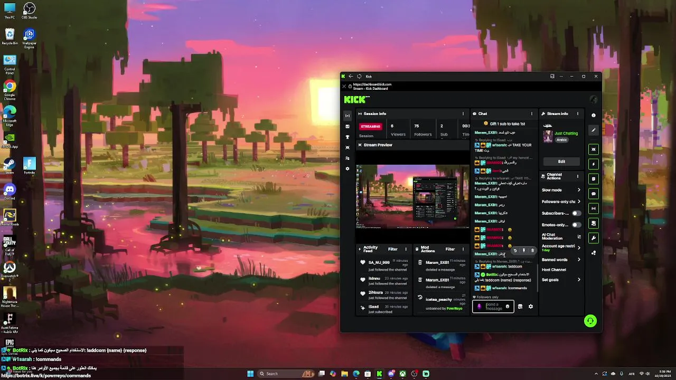Viewport: 676px width, 380px height.
Task: Click the lightning bolt icon in right rail
Action: tap(594, 164)
